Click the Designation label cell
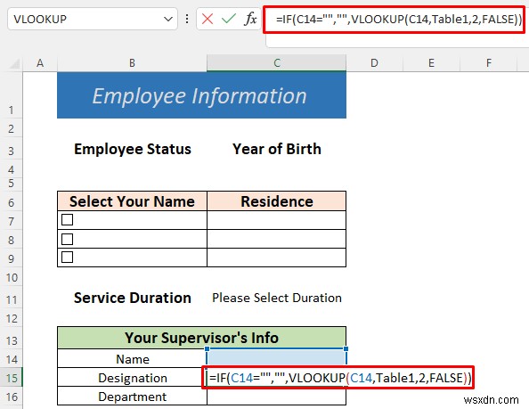Screen dimensions: 529x409 pos(132,378)
